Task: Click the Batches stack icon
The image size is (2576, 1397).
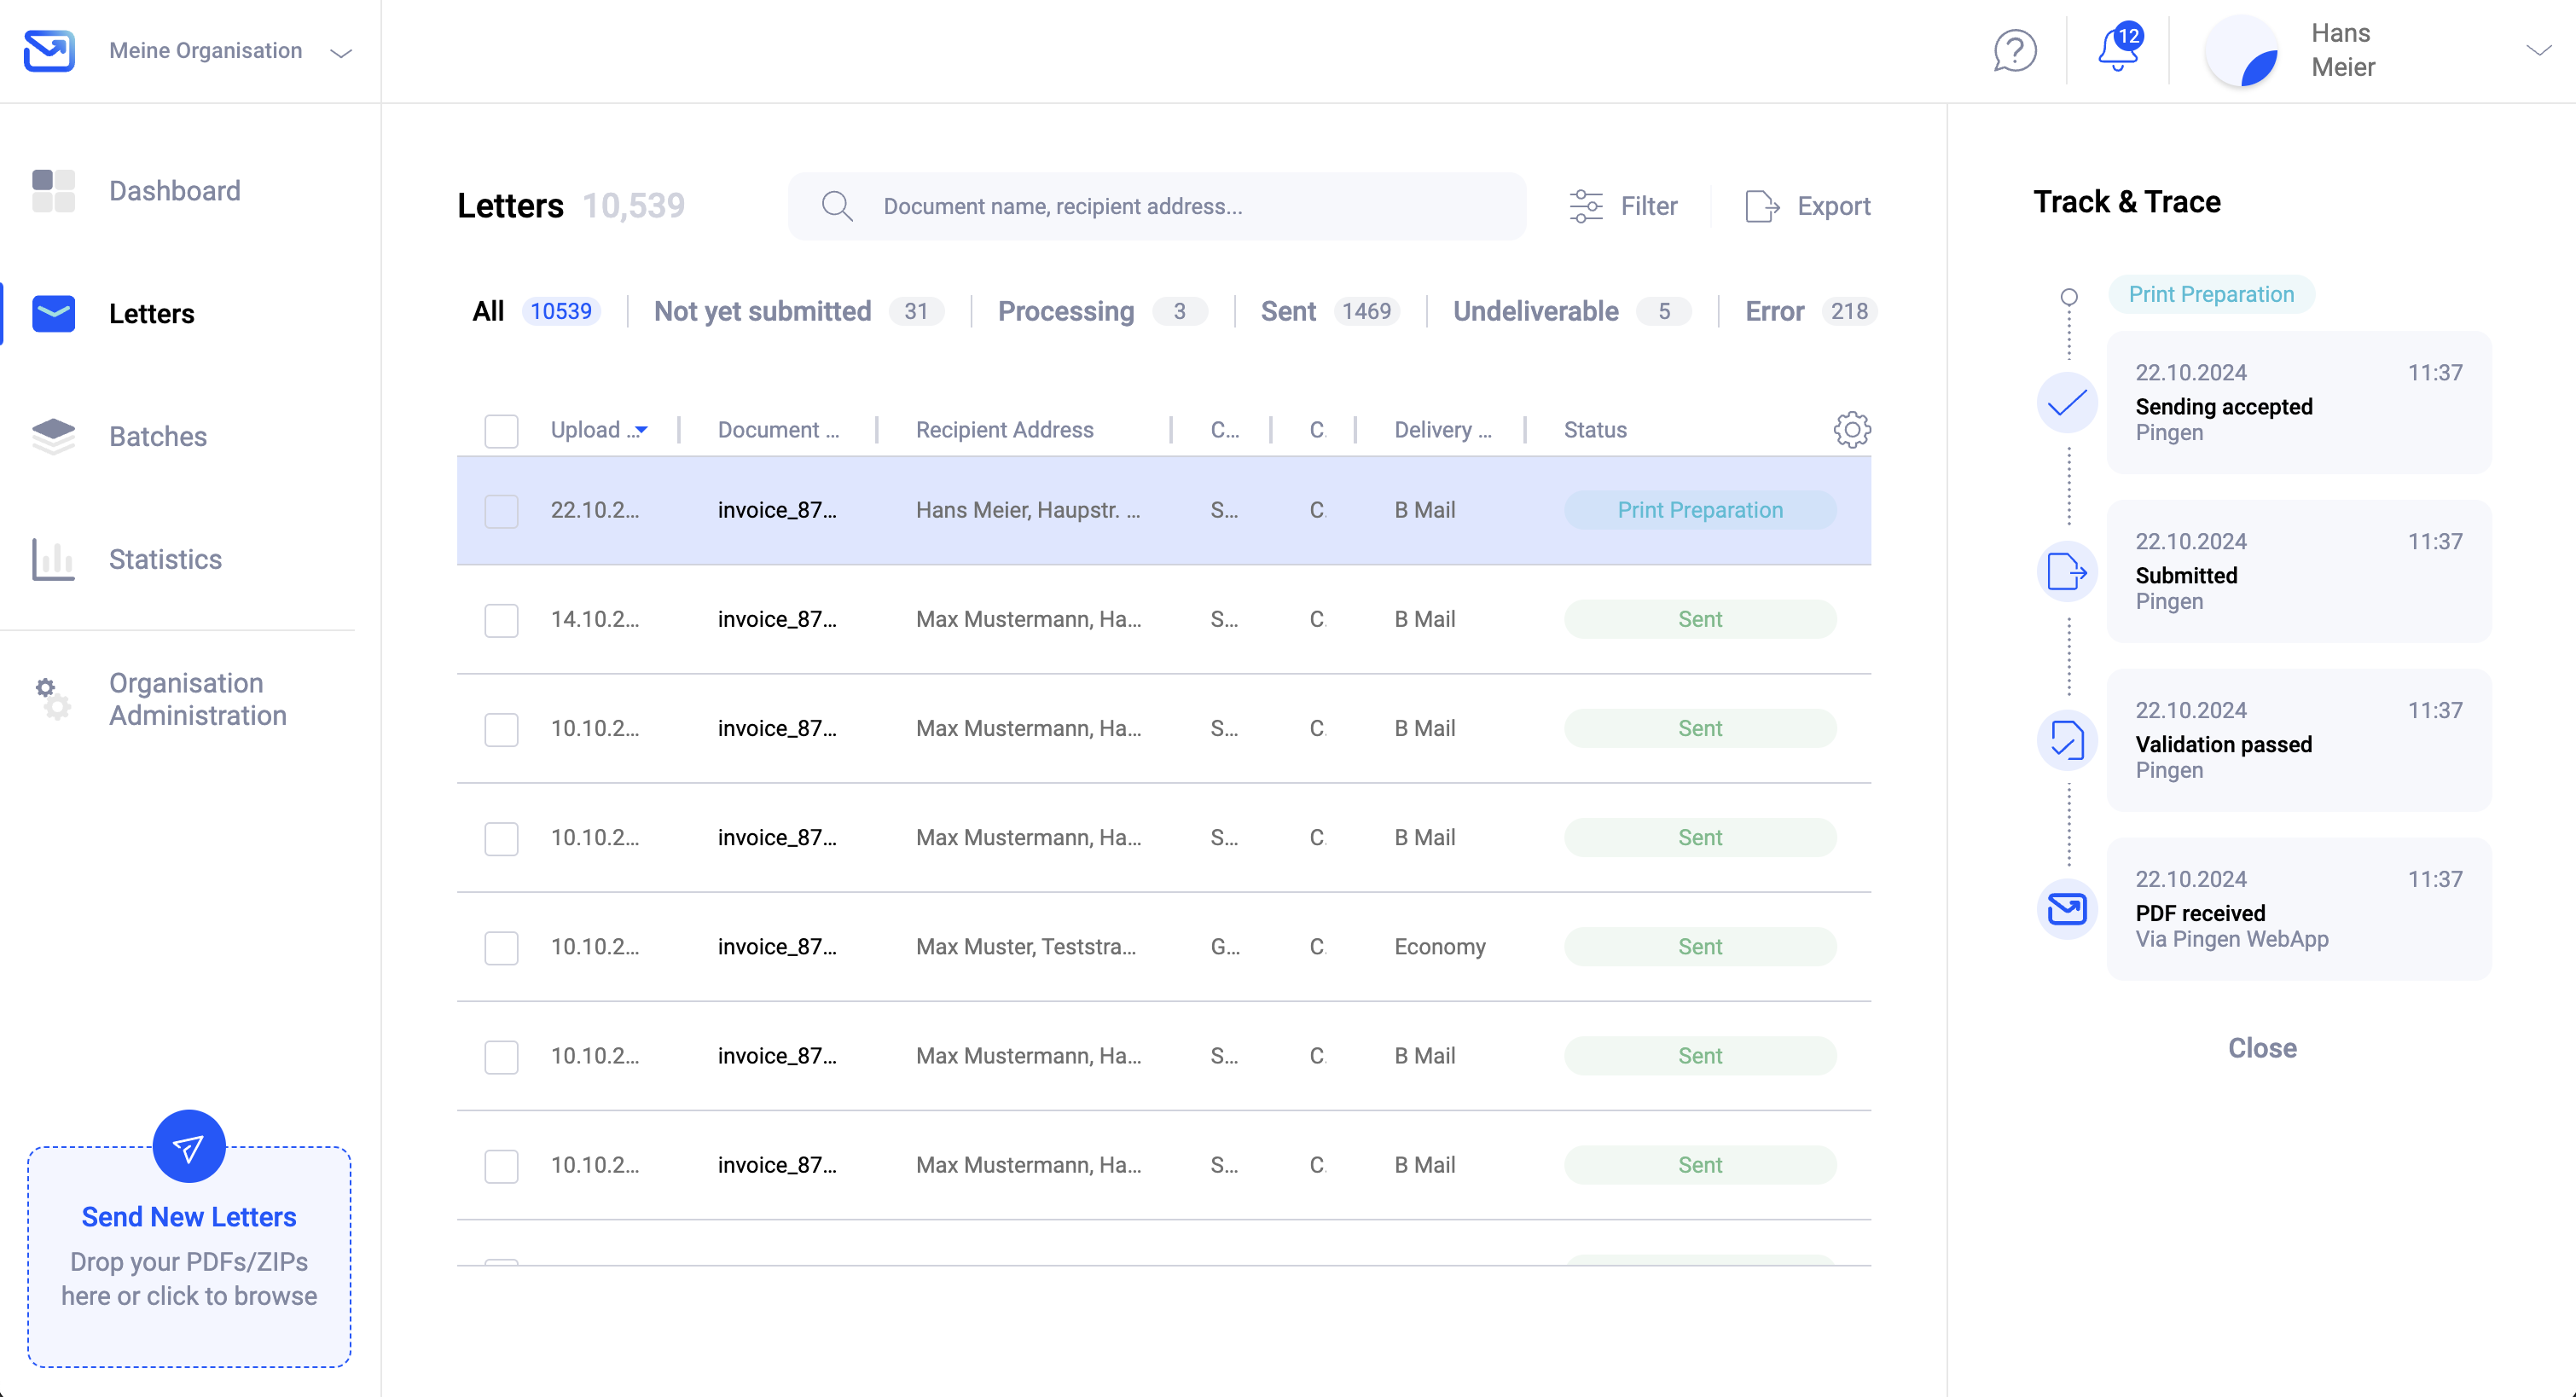Action: (x=53, y=436)
